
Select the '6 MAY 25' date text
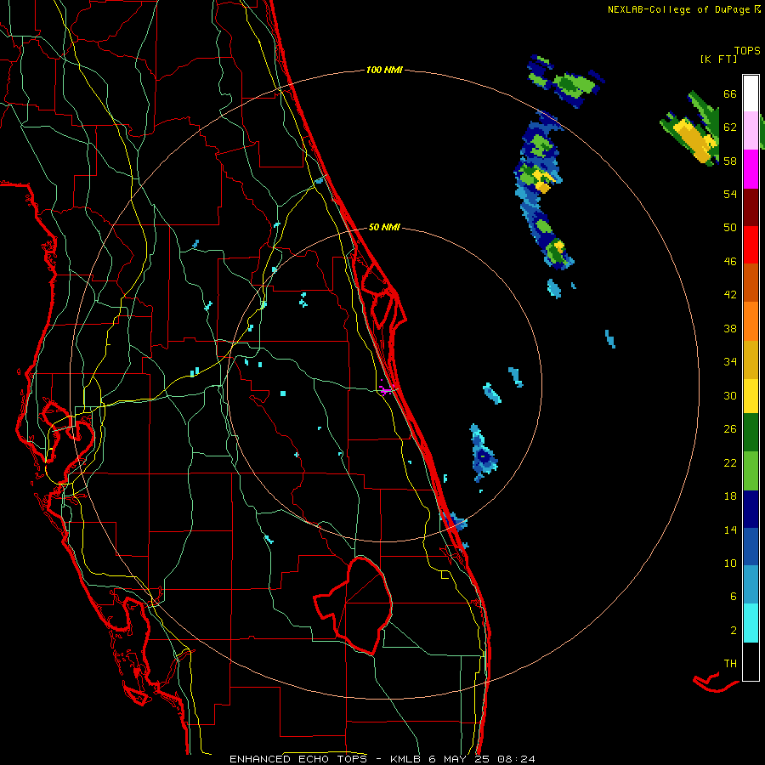coord(461,759)
